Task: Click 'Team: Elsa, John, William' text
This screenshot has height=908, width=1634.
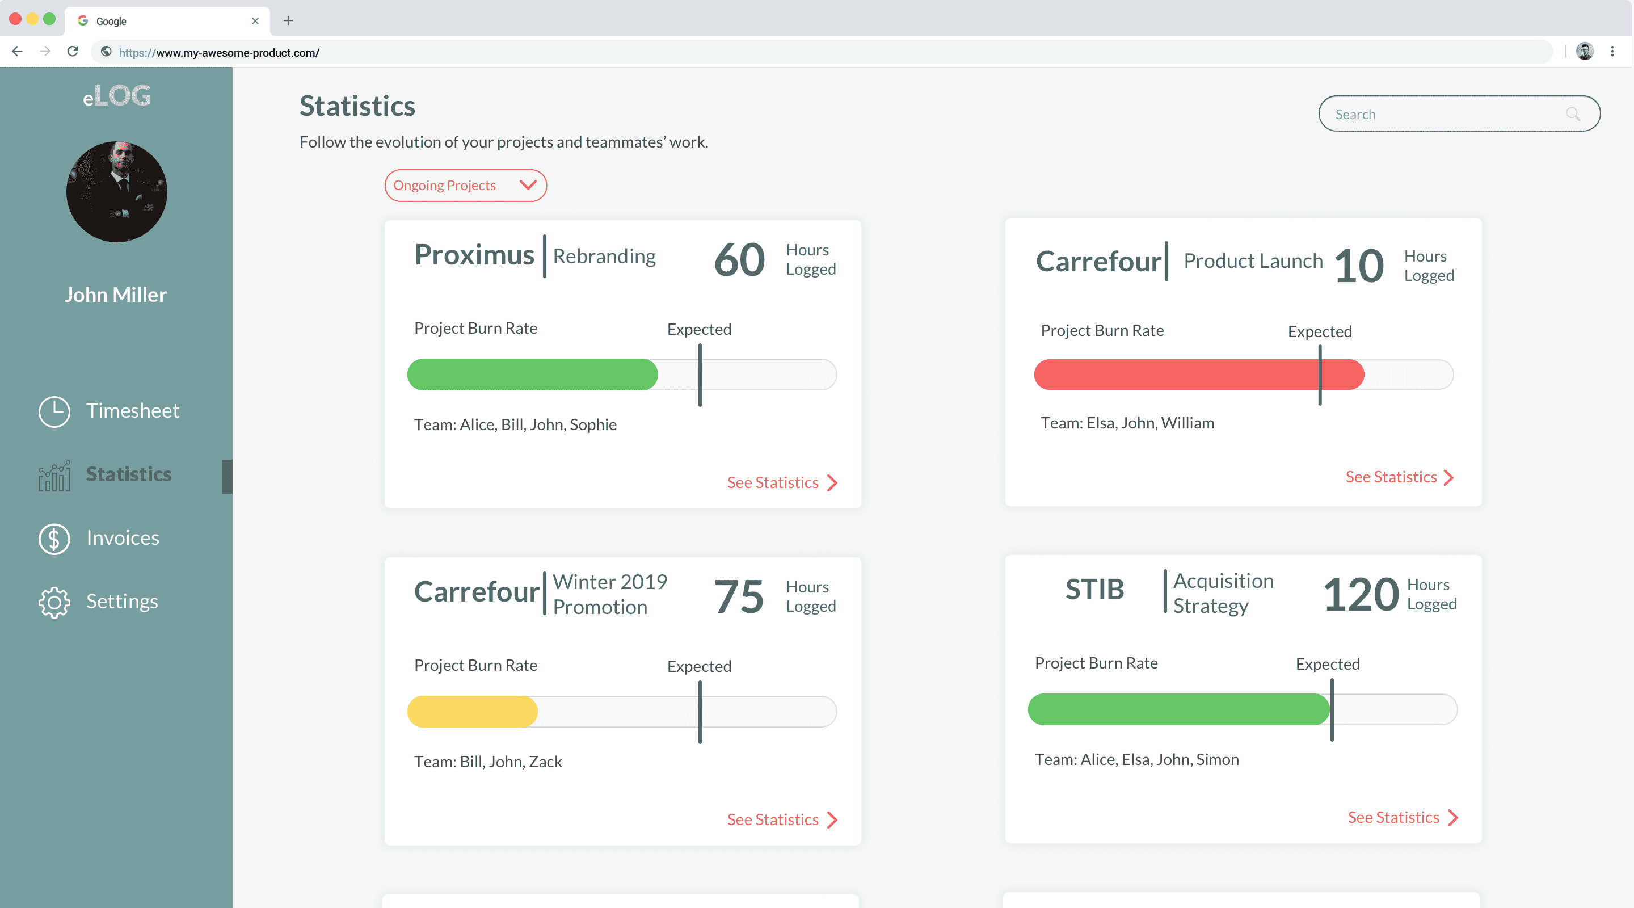Action: 1127,423
